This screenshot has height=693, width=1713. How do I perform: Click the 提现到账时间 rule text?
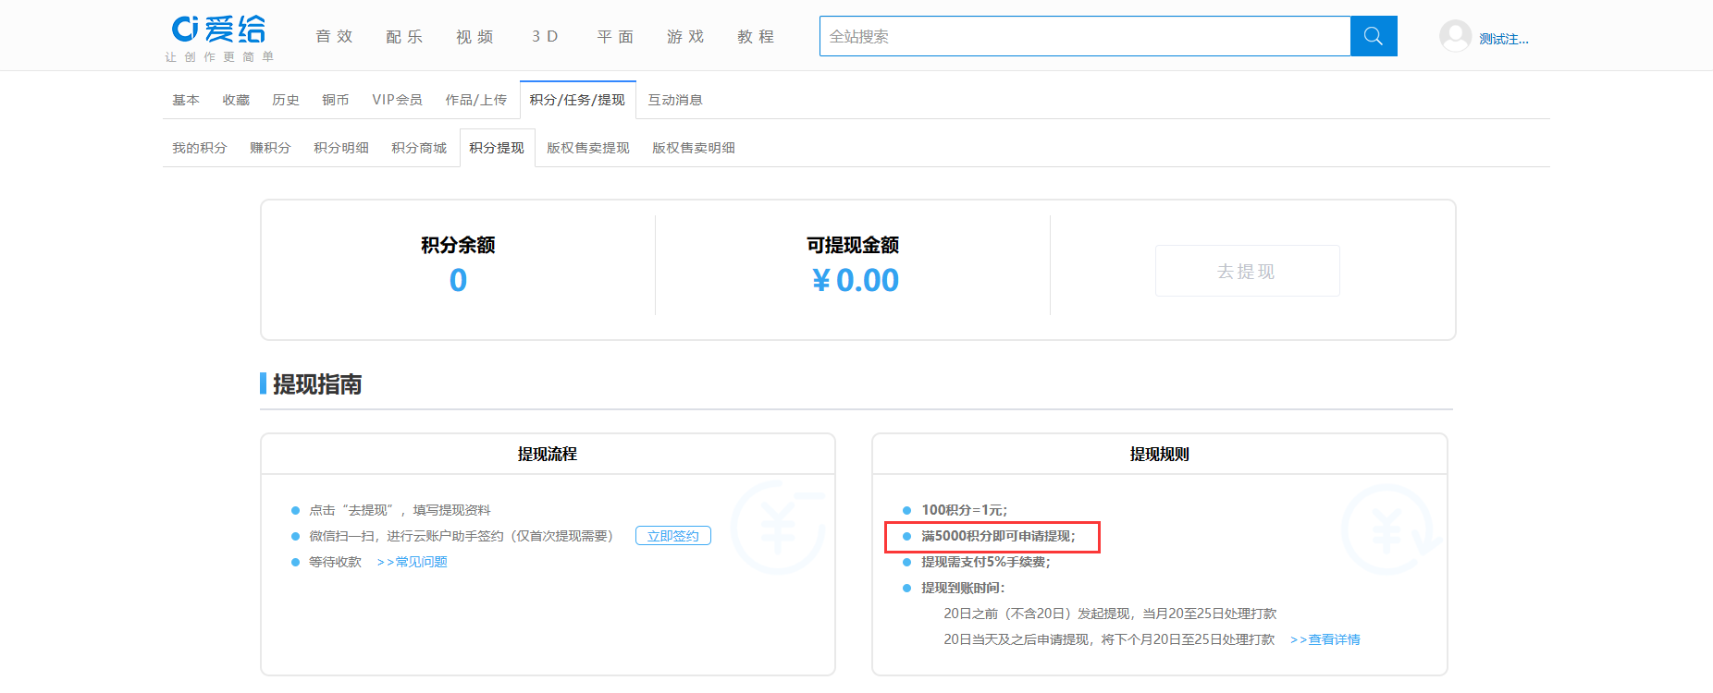click(963, 588)
